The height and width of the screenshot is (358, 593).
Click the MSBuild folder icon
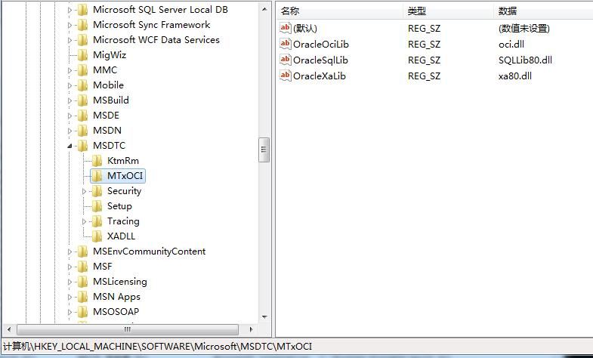[82, 100]
